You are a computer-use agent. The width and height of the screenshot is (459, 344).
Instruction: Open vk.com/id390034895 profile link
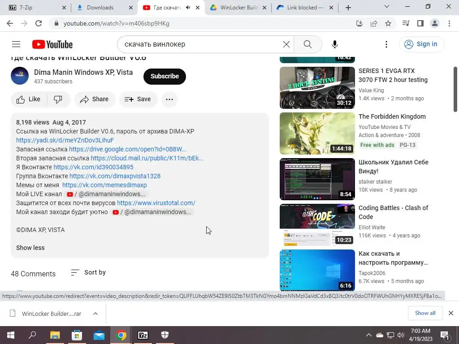point(93,167)
